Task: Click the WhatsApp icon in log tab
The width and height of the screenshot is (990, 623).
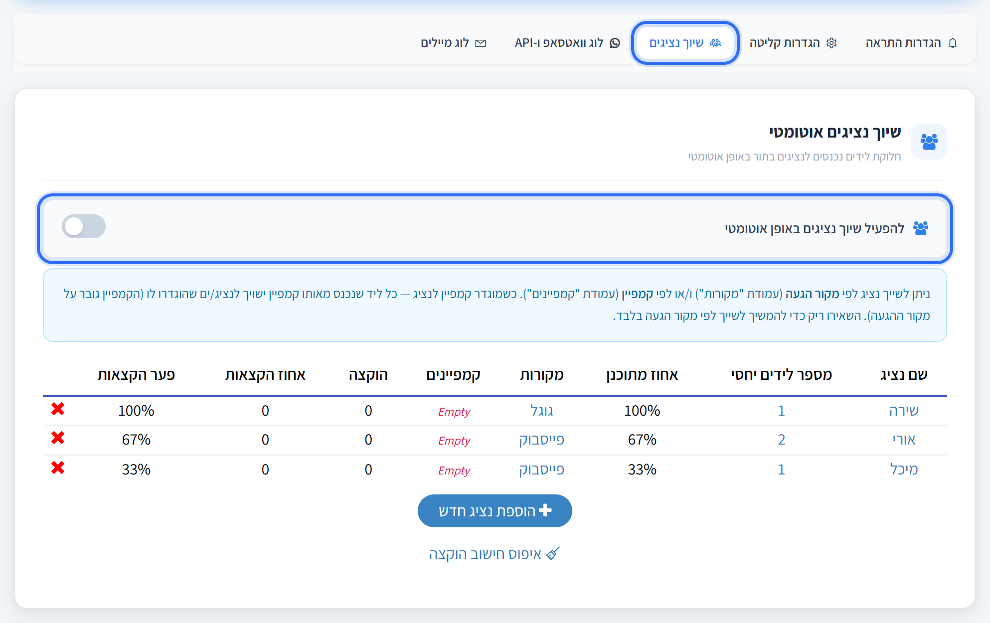Action: 615,43
